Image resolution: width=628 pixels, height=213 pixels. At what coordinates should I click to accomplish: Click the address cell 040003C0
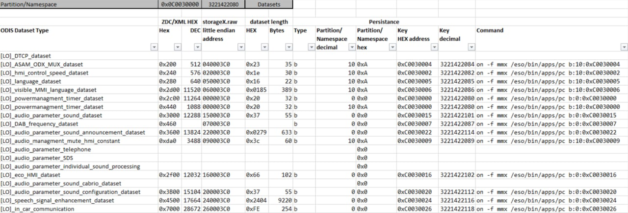[223, 64]
